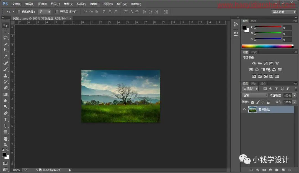Viewport: 299px width, 173px height.
Task: Toggle lock image pixels brush icon
Action: click(x=258, y=102)
